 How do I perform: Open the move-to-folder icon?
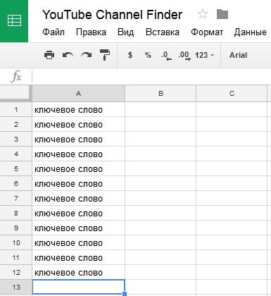point(222,14)
